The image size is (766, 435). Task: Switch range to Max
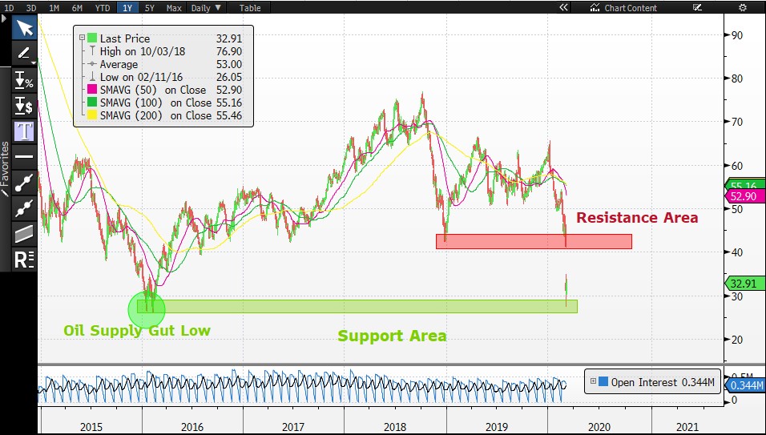pyautogui.click(x=174, y=8)
